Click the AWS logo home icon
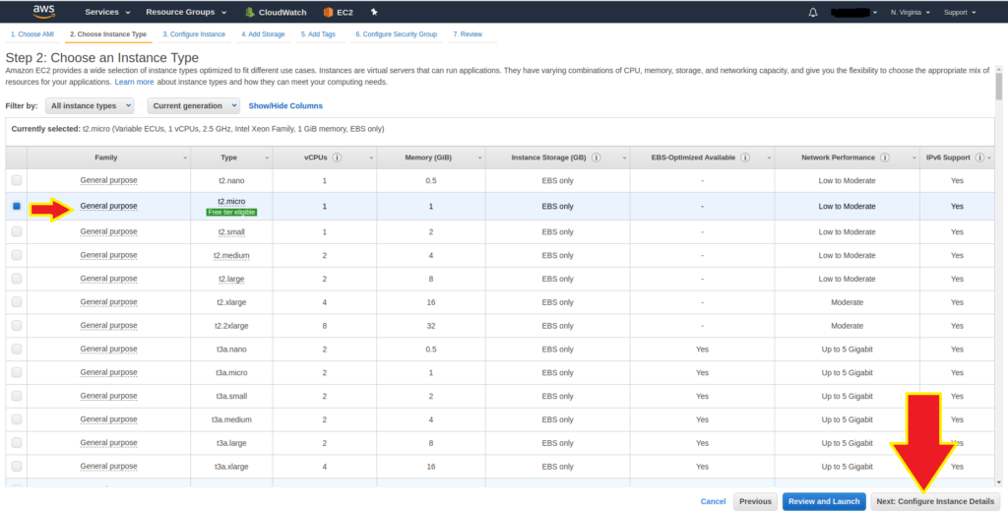The width and height of the screenshot is (1008, 514). pyautogui.click(x=43, y=12)
